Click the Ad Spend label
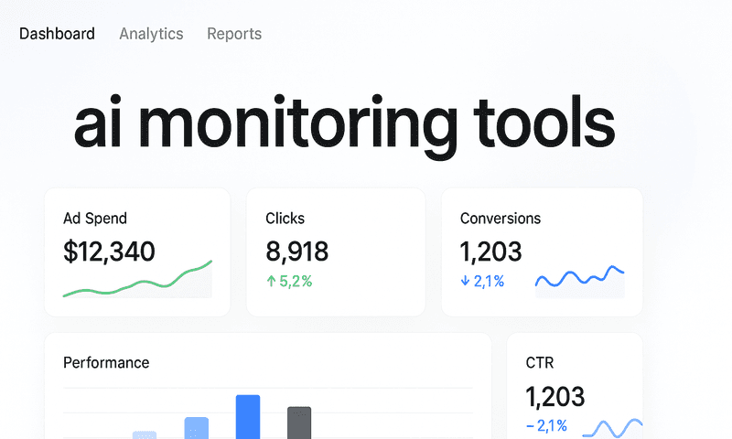The height and width of the screenshot is (439, 732). coord(95,219)
